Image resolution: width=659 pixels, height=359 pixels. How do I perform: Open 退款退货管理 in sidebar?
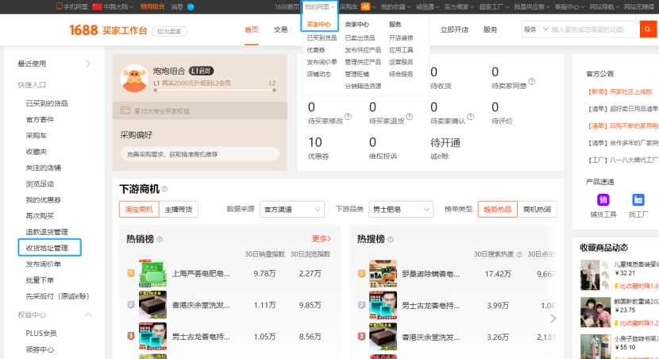tap(47, 232)
